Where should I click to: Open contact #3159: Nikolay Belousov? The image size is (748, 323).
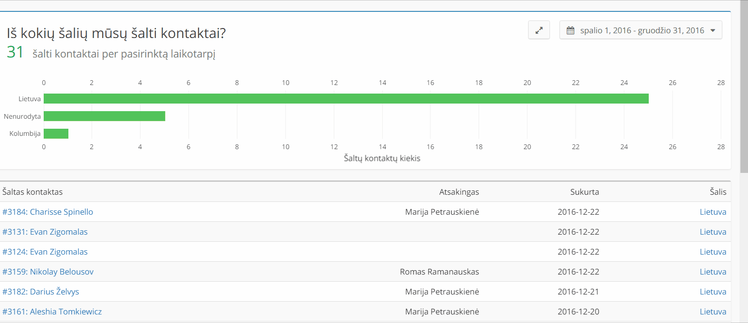tap(48, 272)
